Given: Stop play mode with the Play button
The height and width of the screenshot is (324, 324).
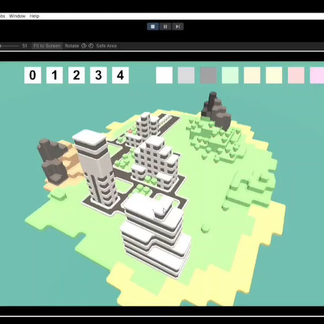Looking at the screenshot, I should click(x=153, y=27).
